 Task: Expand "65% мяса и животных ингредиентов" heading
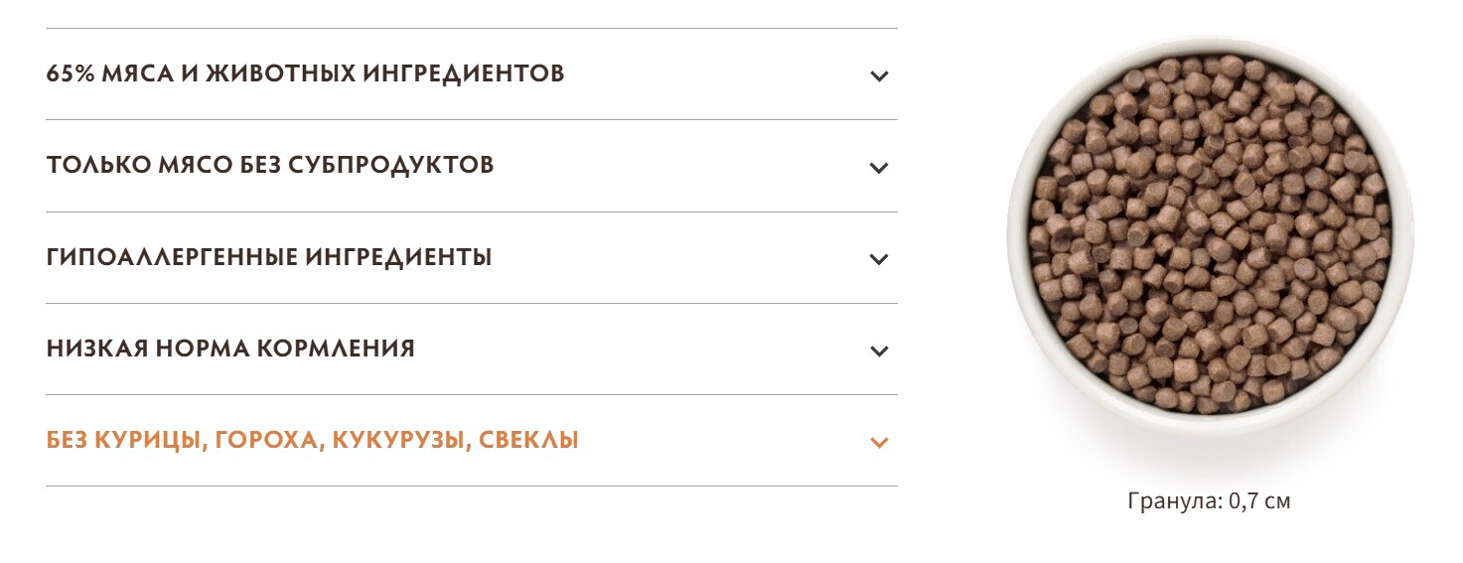coord(305,73)
